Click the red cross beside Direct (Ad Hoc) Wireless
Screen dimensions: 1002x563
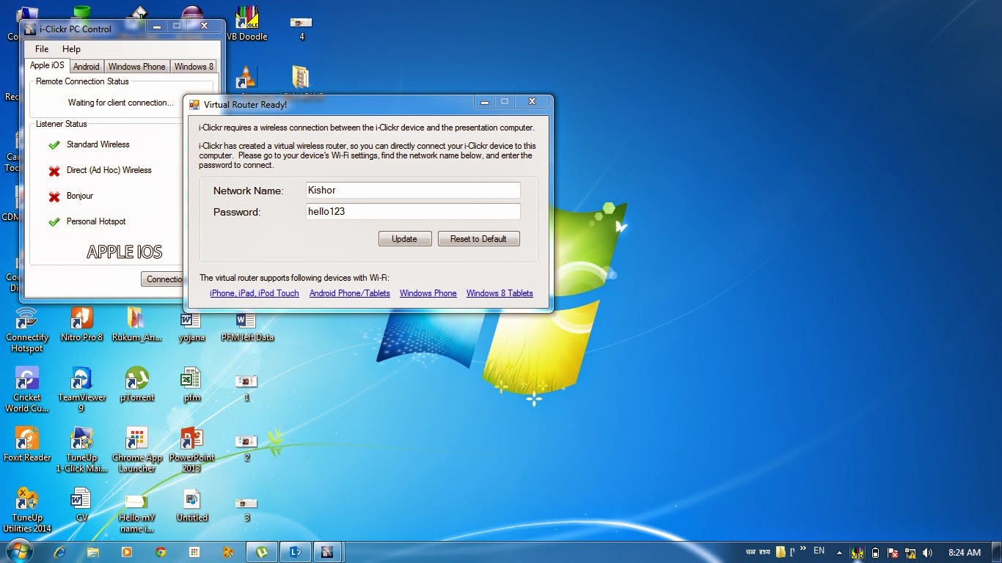54,171
